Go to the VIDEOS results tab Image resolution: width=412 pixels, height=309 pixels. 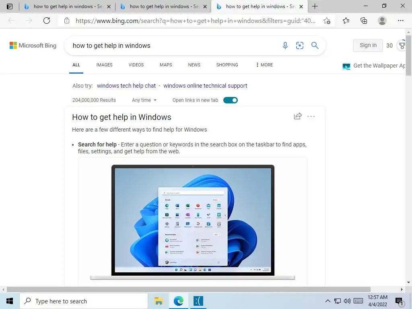click(x=136, y=65)
